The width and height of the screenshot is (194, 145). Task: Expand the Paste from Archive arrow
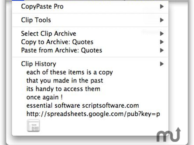coord(162,50)
